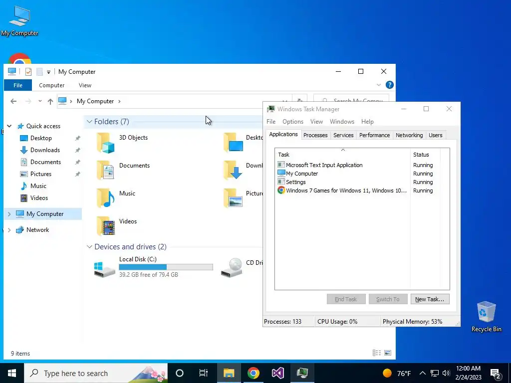Switch to the Performance tab
The height and width of the screenshot is (383, 511).
point(374,135)
